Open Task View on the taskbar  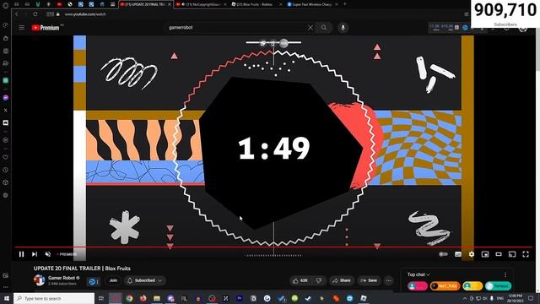click(101, 298)
